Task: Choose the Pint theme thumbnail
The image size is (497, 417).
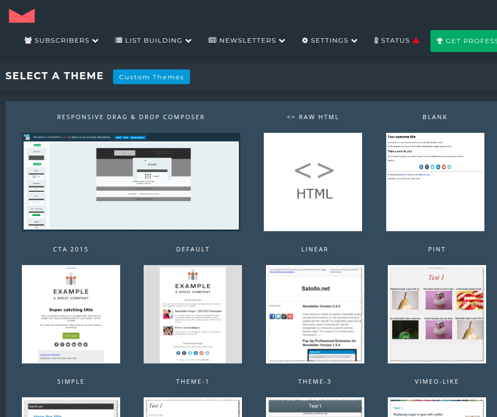Action: [x=437, y=314]
